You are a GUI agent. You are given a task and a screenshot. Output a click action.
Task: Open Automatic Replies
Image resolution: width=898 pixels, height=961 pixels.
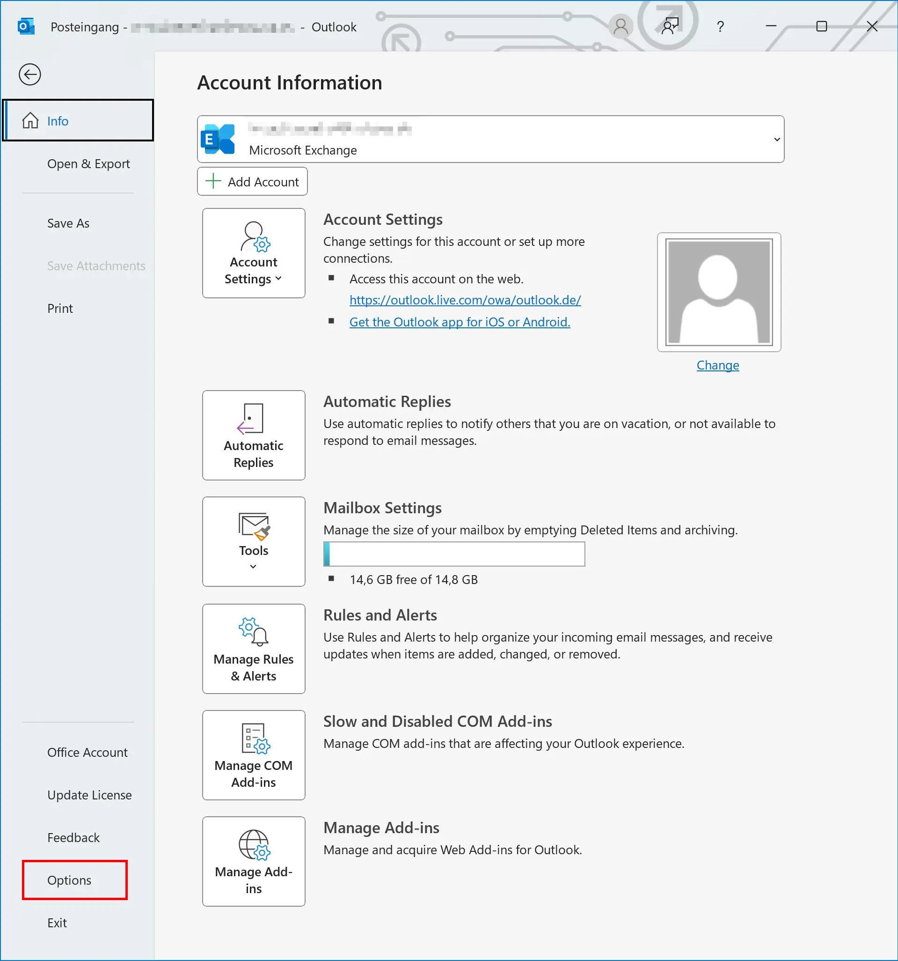[254, 435]
